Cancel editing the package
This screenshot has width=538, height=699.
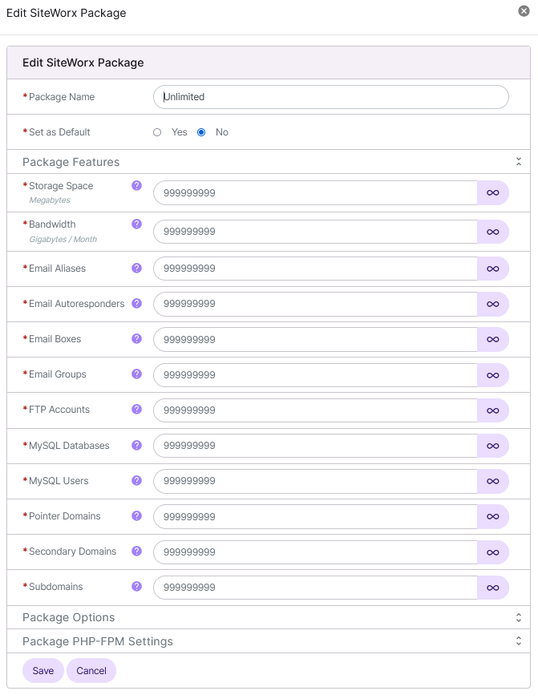[x=91, y=670]
